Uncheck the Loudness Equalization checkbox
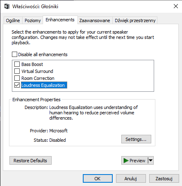Viewport: 182px width, 186px height. 17,85
